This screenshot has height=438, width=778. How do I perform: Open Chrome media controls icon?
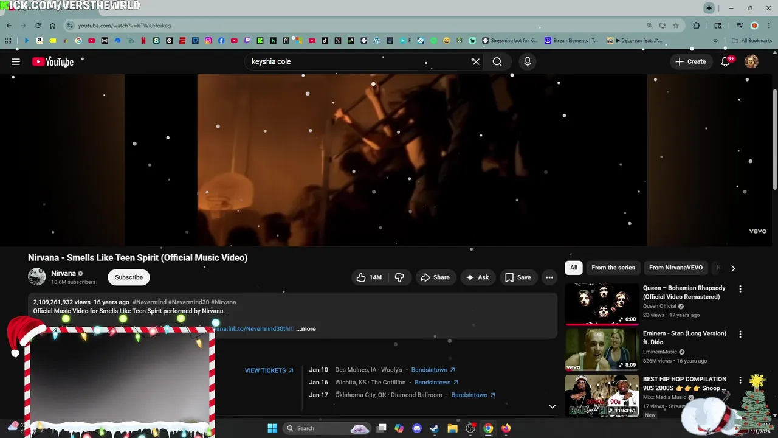[x=740, y=26]
